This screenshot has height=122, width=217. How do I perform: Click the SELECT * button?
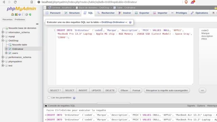[55, 90]
